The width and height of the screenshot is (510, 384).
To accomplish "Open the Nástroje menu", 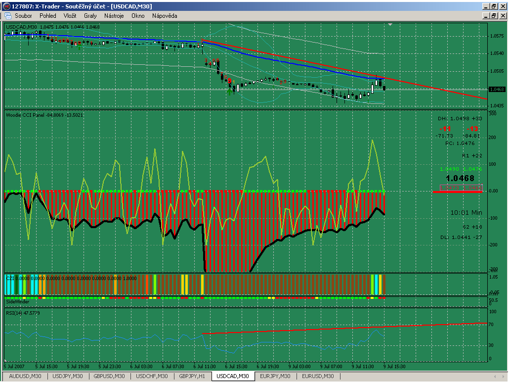I will click(114, 16).
